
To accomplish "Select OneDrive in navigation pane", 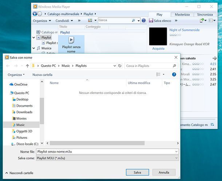I will [19, 84].
